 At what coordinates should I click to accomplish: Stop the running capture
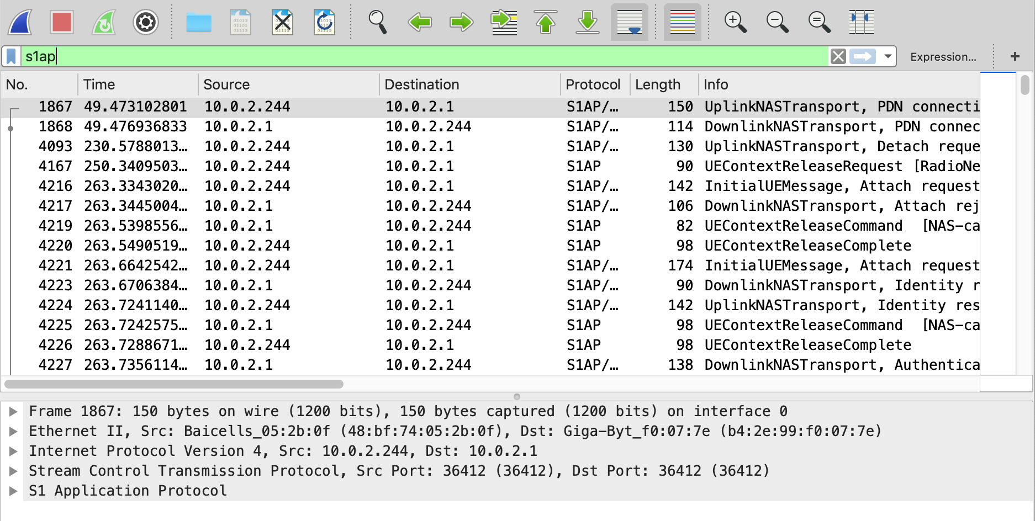[x=61, y=22]
